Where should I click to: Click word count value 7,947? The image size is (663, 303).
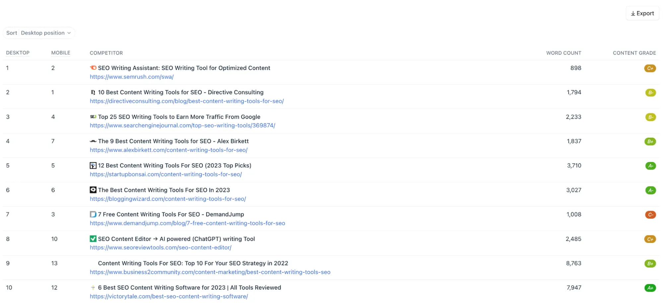(574, 288)
